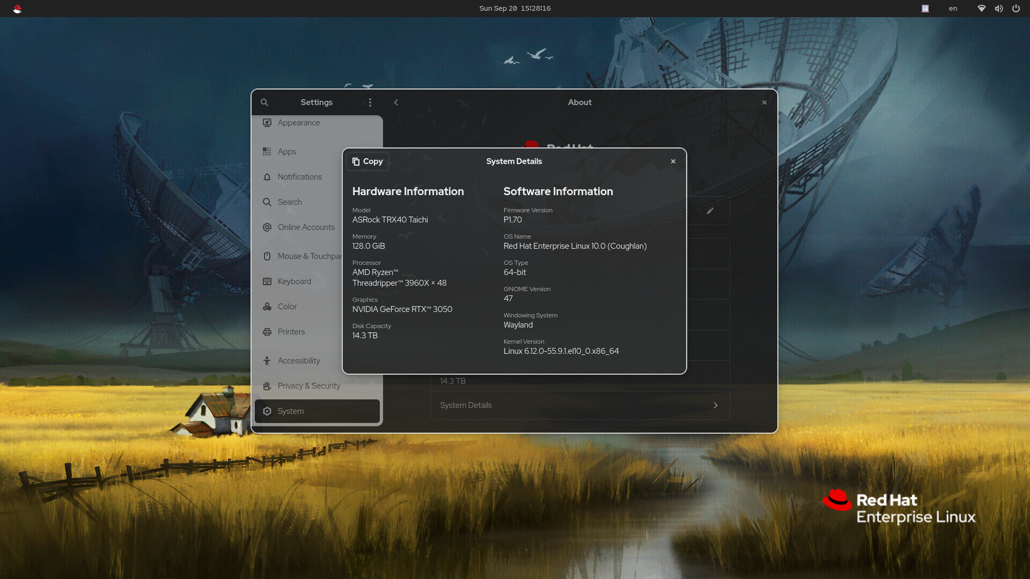
Task: Select Accessibility in the sidebar
Action: tap(298, 361)
